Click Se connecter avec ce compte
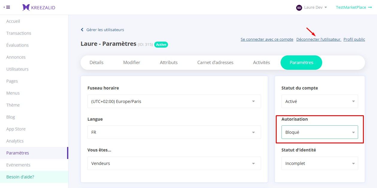The image size is (377, 188). point(267,40)
